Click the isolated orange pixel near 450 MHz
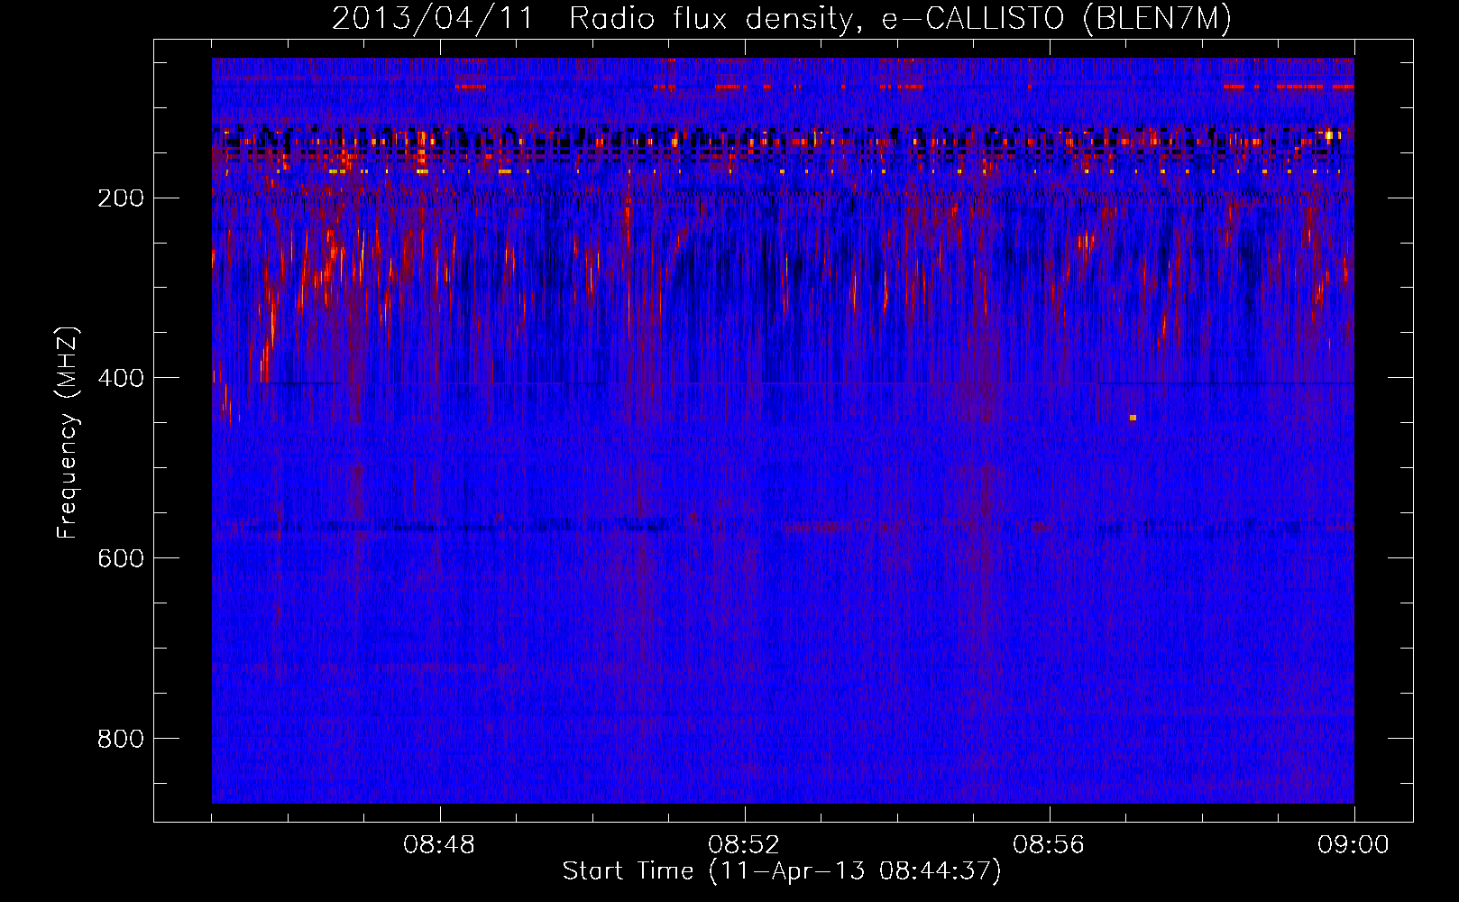The width and height of the screenshot is (1459, 902). coord(1133,418)
